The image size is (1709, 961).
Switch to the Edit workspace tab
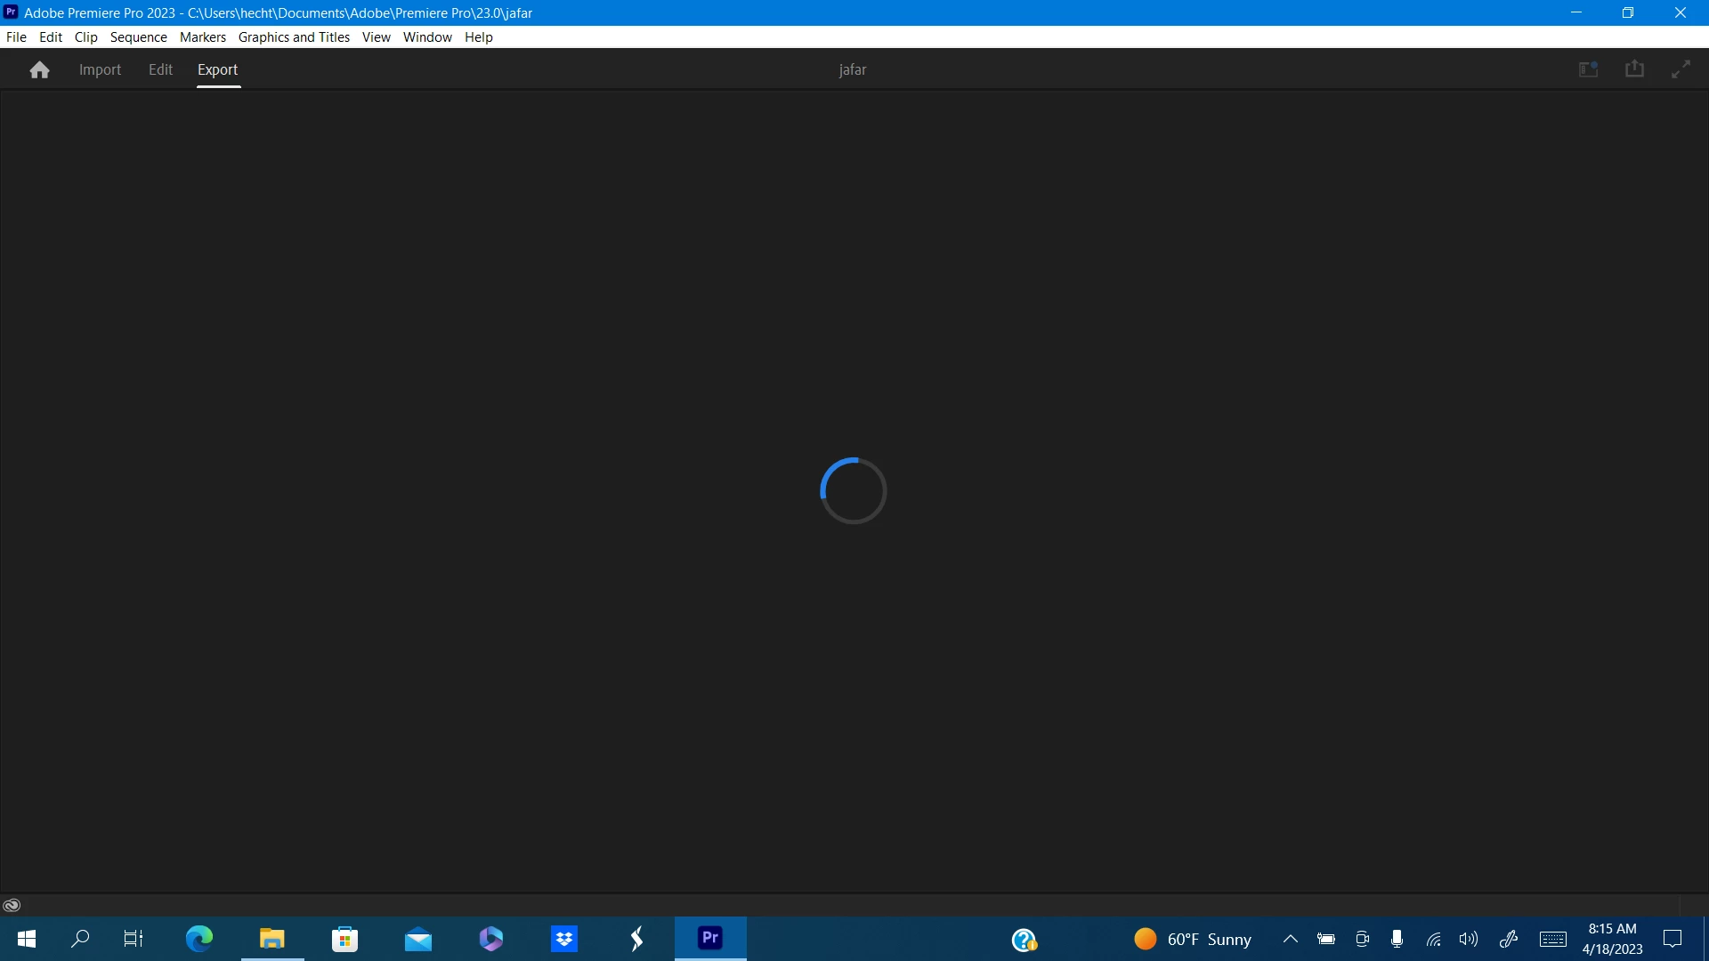click(160, 69)
